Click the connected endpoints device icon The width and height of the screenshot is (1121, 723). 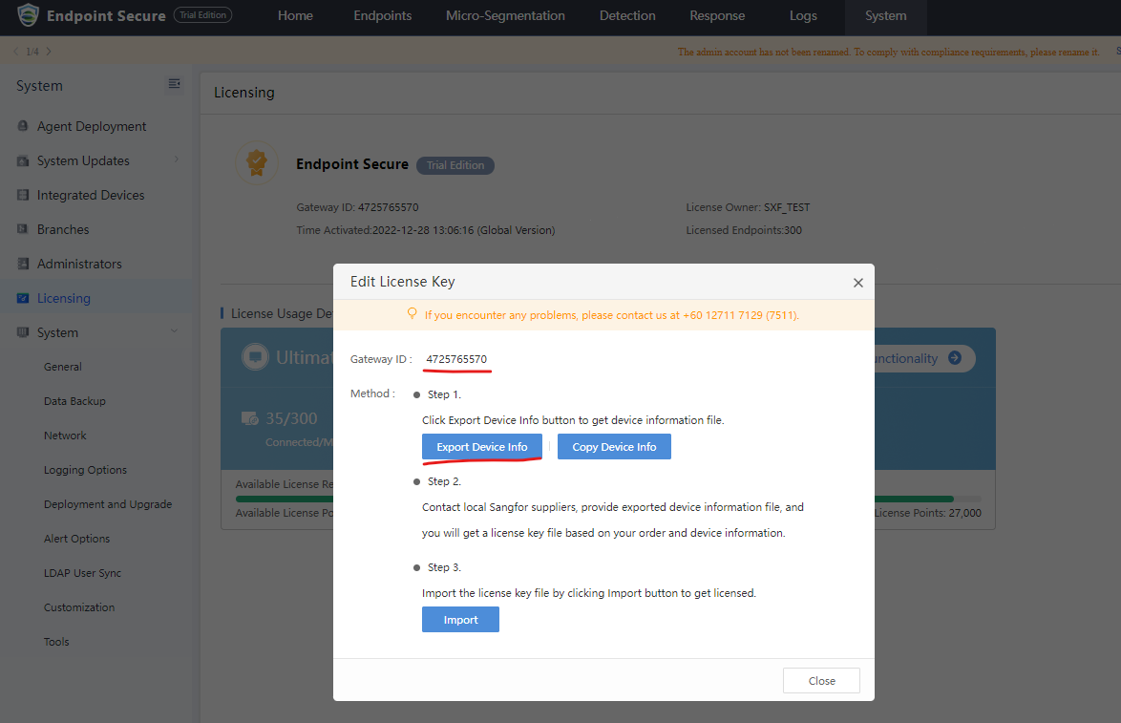pyautogui.click(x=250, y=418)
